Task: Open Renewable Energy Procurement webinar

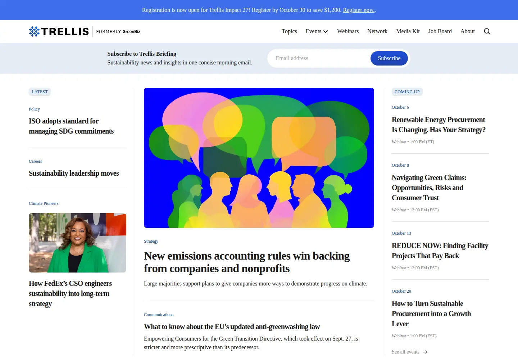Action: [439, 125]
